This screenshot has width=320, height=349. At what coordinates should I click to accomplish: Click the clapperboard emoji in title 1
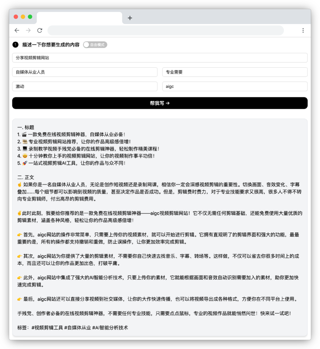tap(24, 135)
